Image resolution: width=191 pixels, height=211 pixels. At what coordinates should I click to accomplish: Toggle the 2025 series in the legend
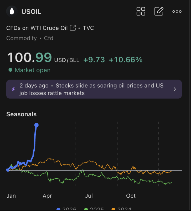(94, 209)
